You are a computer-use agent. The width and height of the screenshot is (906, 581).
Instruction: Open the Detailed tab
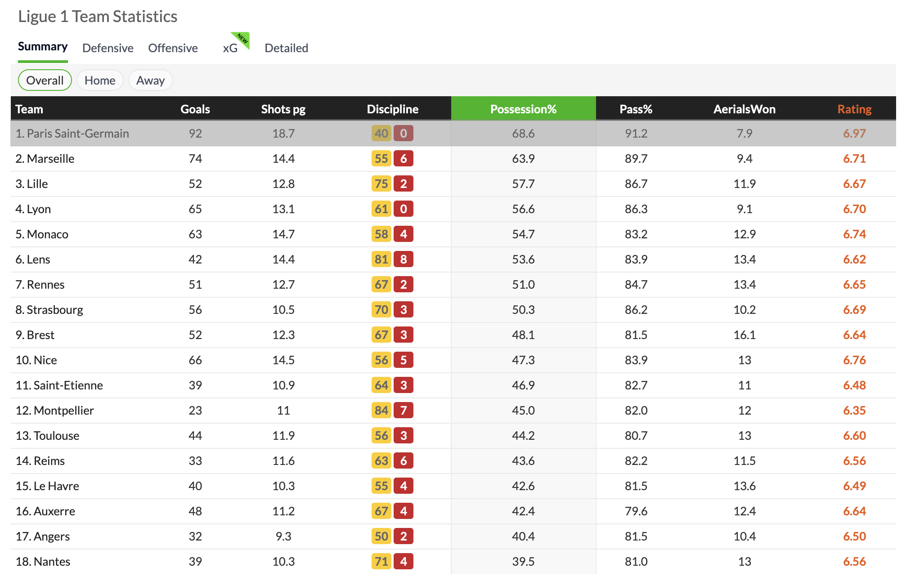pos(287,48)
